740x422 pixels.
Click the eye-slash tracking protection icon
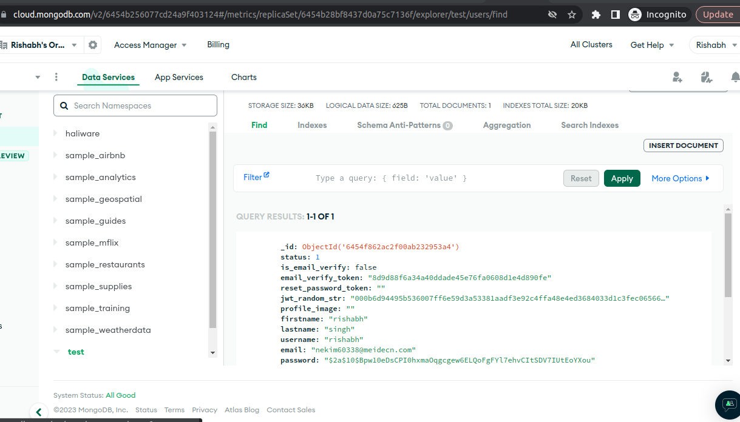(x=552, y=15)
